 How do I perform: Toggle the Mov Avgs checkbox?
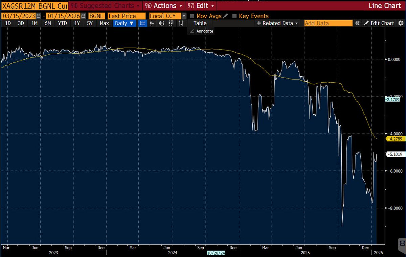click(x=192, y=16)
